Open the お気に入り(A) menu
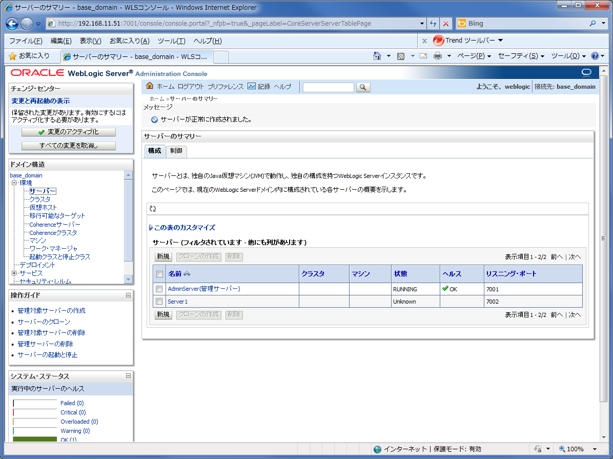This screenshot has height=459, width=613. point(129,41)
